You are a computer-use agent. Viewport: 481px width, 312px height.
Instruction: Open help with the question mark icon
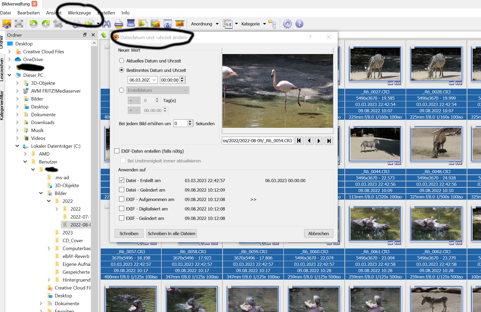point(299,24)
